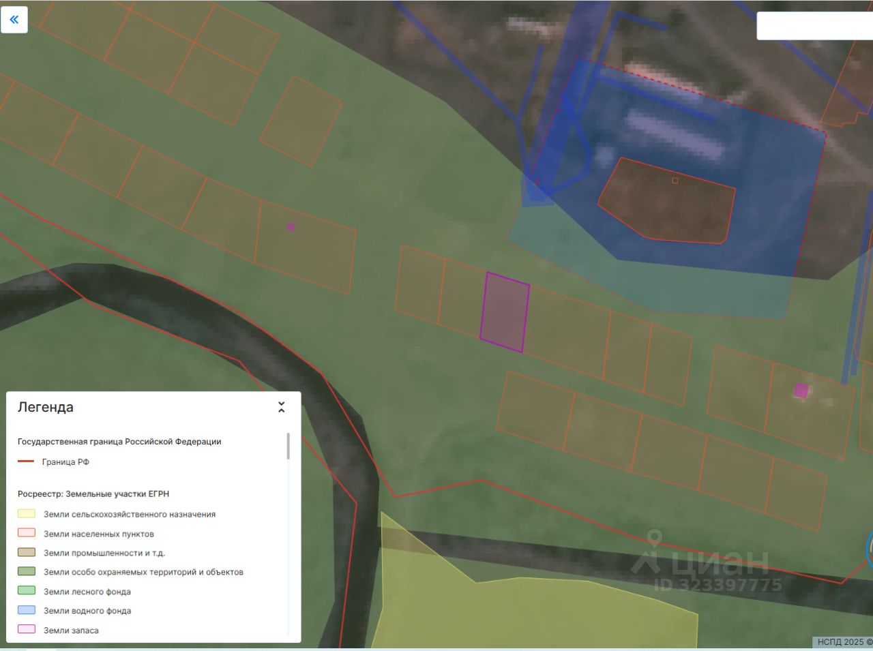Click the swatch for особо охраняемых территорий
Screen dimensions: 873x651
pyautogui.click(x=27, y=571)
